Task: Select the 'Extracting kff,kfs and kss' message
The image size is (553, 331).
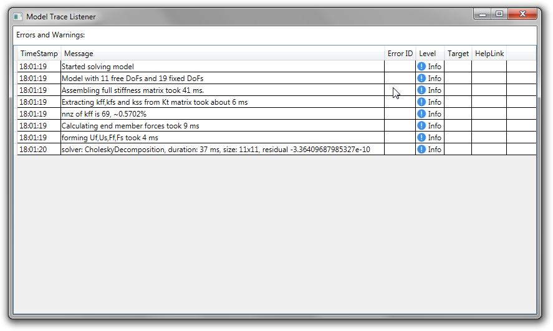Action: (155, 102)
